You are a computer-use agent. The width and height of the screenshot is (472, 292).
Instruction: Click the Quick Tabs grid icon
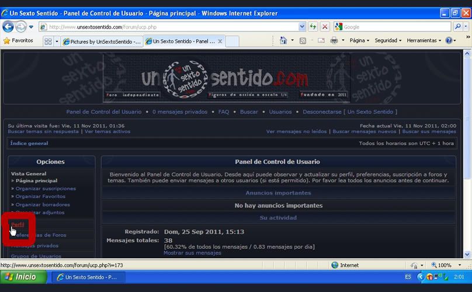[x=48, y=41]
